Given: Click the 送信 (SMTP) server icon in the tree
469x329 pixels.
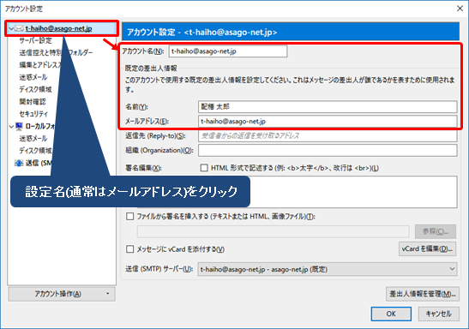Looking at the screenshot, I should [x=19, y=163].
